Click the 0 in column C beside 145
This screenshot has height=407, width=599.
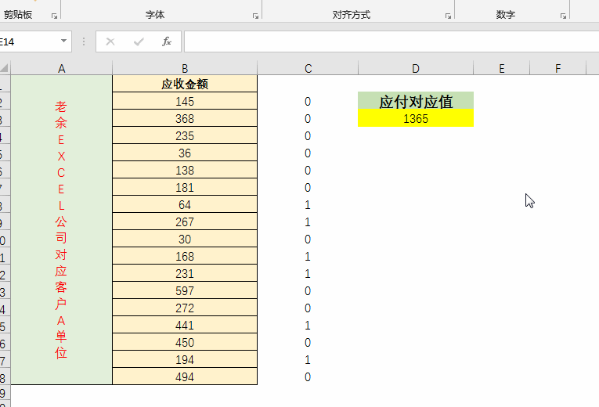pos(308,101)
